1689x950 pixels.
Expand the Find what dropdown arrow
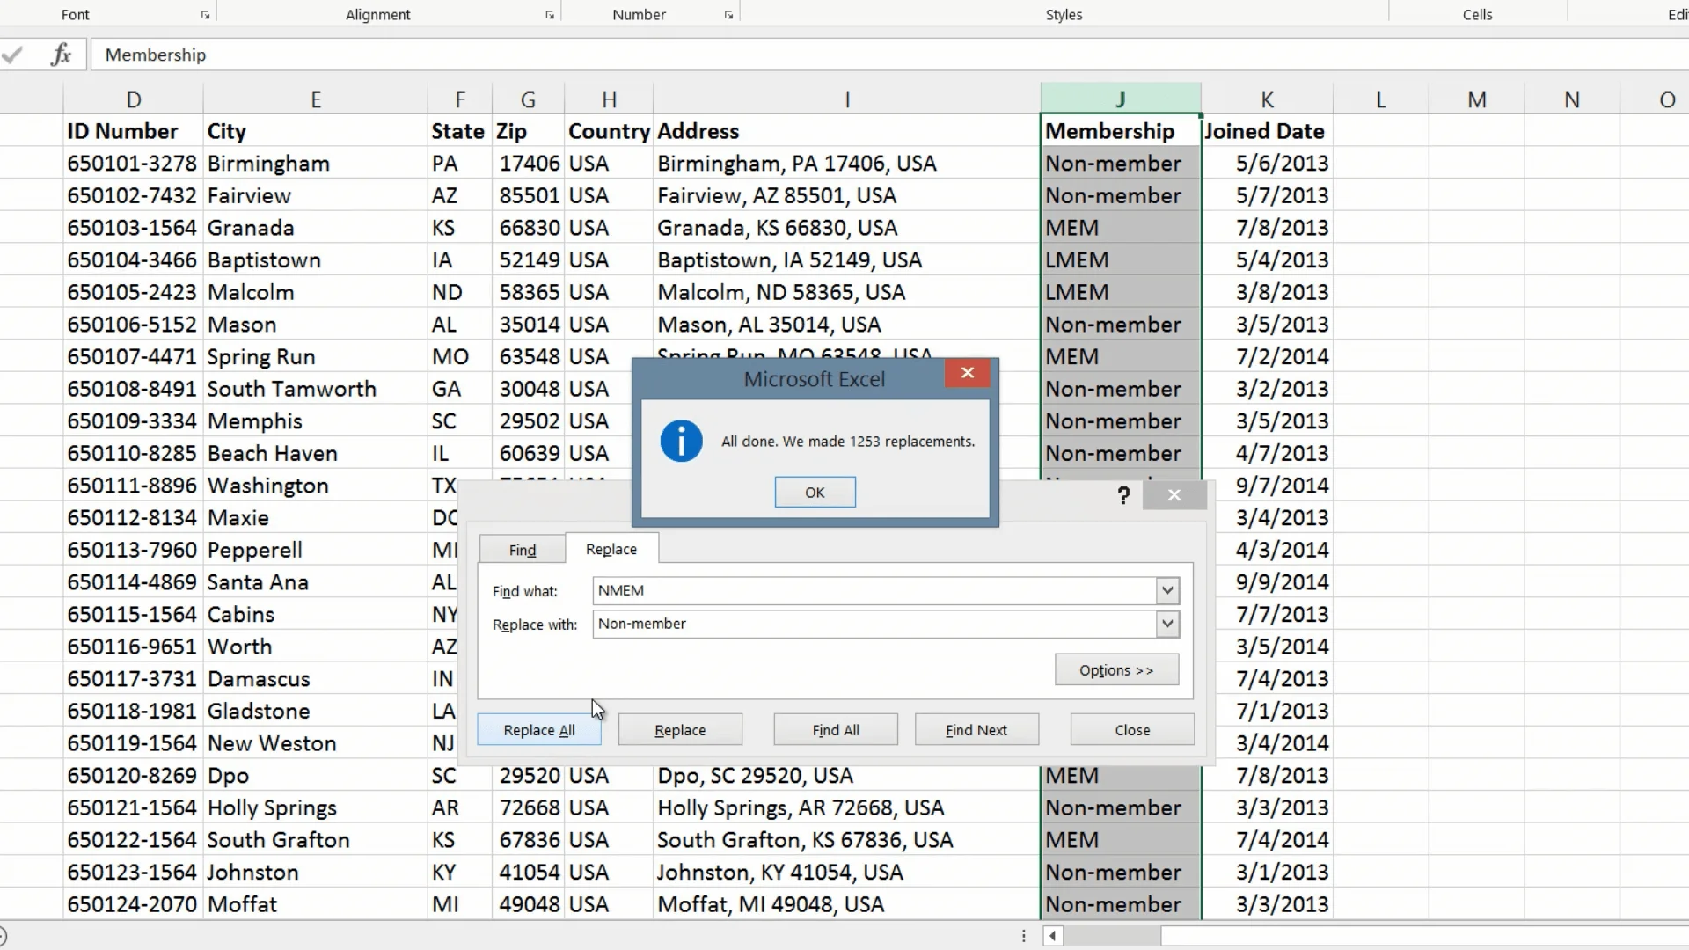(1167, 591)
